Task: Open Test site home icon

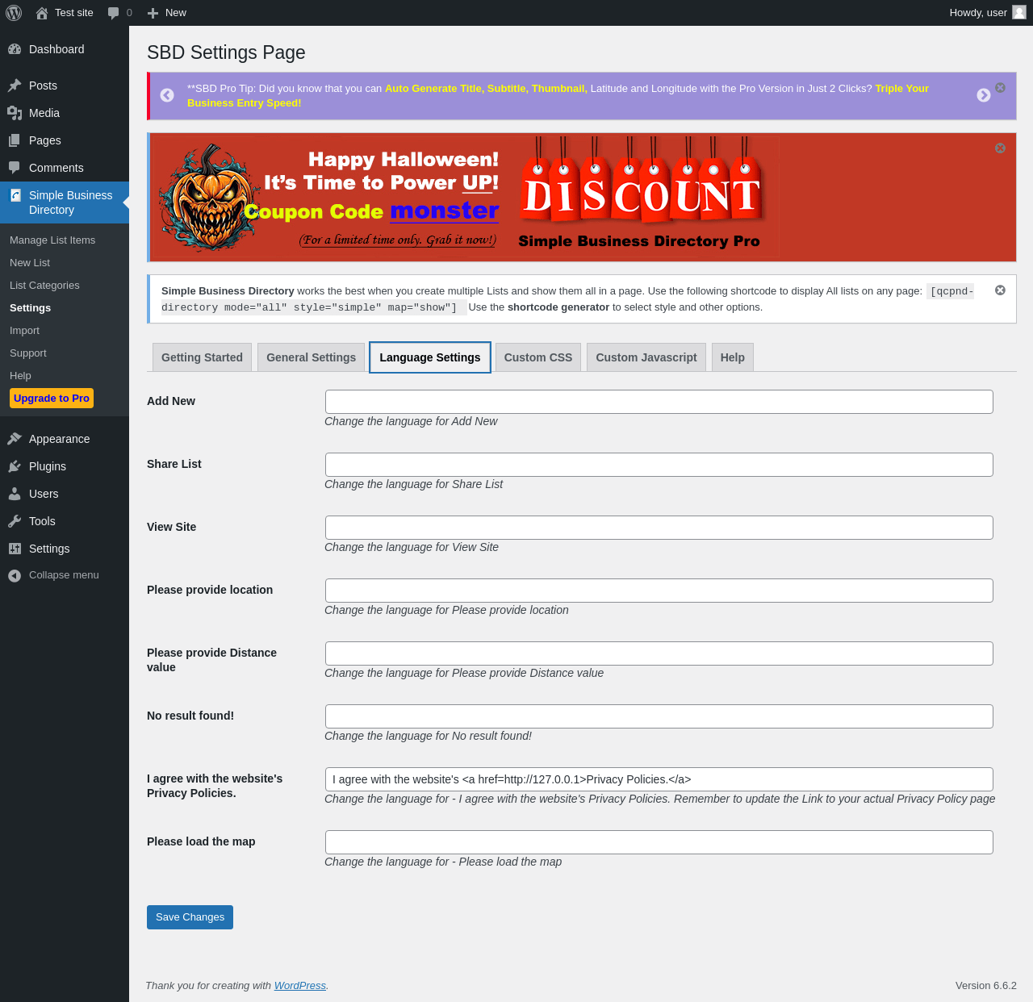Action: (x=42, y=13)
